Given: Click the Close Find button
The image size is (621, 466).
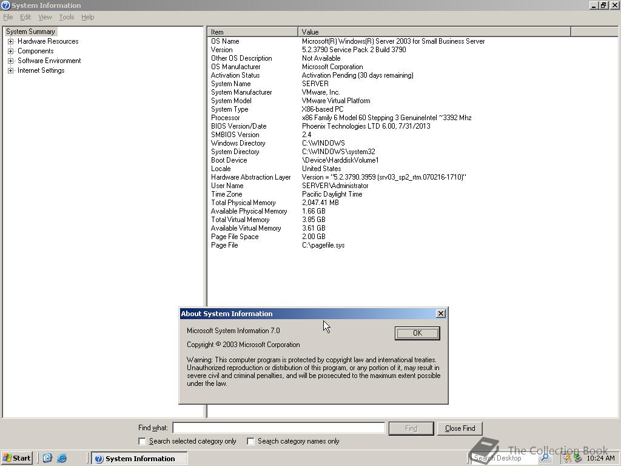Looking at the screenshot, I should (460, 428).
